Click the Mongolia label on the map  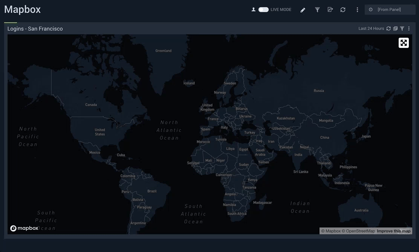tap(326, 121)
